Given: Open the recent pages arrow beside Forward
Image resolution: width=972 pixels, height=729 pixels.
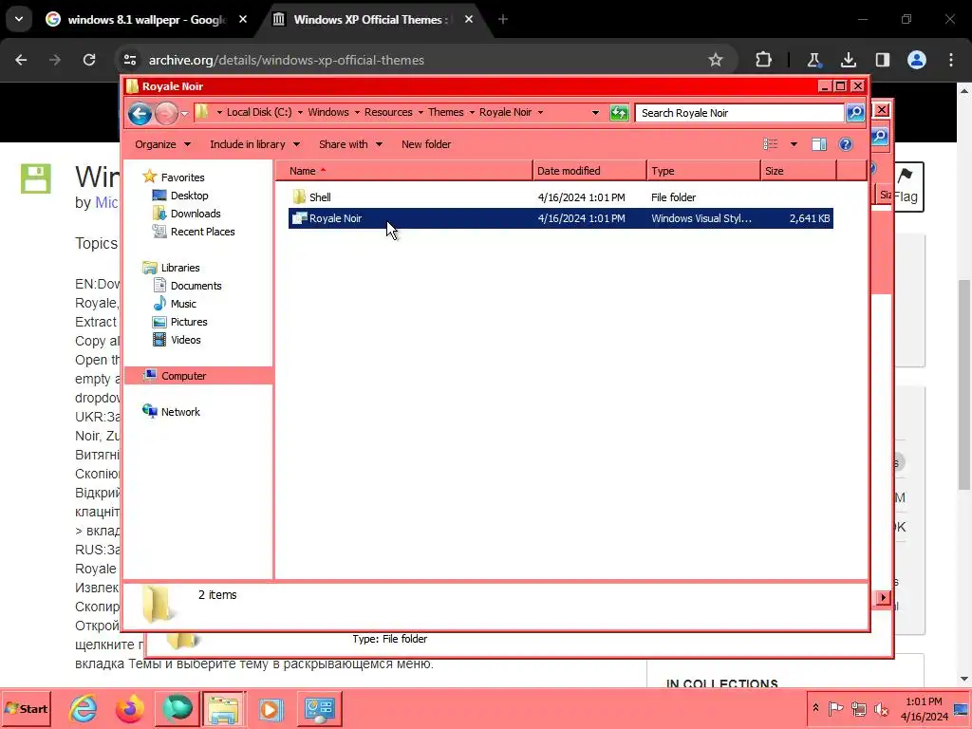Looking at the screenshot, I should 185,114.
